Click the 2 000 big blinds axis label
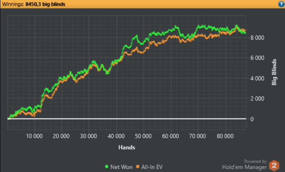This screenshot has width=285, height=172. pos(257,99)
